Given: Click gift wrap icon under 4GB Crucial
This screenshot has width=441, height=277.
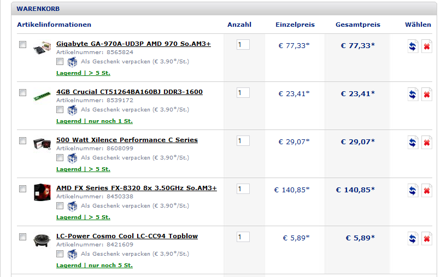Looking at the screenshot, I should (72, 110).
